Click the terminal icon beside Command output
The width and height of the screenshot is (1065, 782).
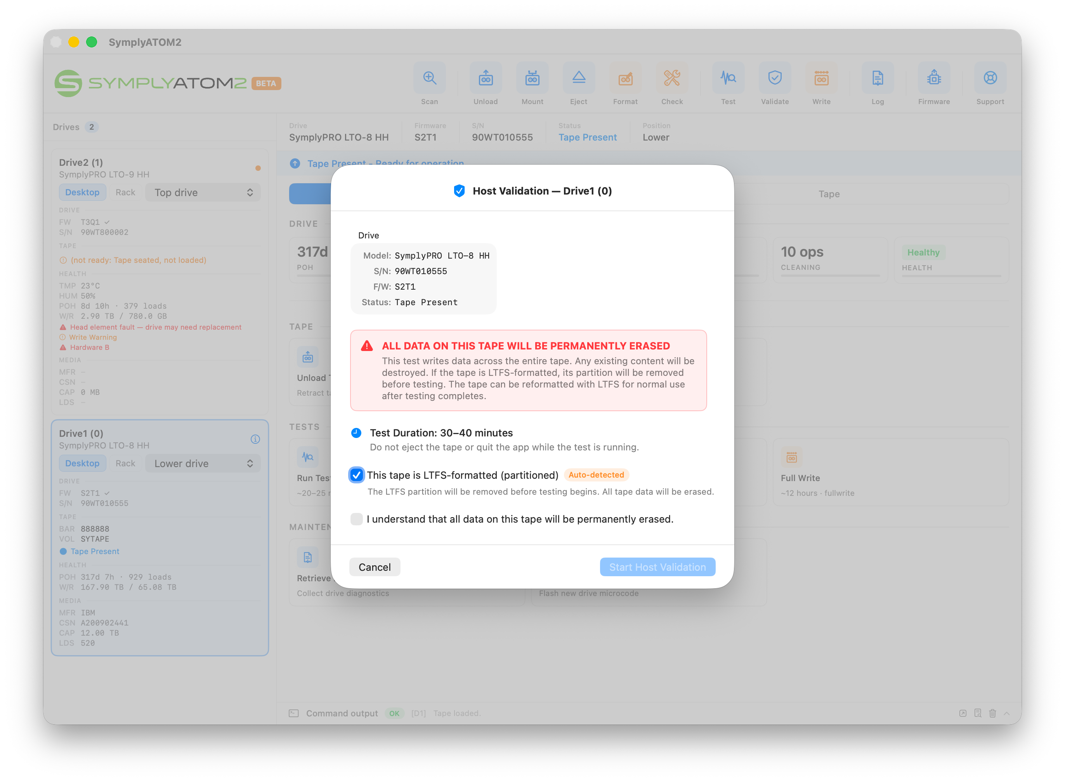[x=294, y=713]
